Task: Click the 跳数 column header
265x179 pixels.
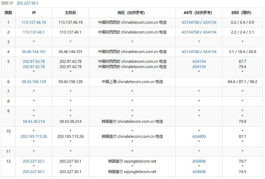Action: (x=8, y=13)
